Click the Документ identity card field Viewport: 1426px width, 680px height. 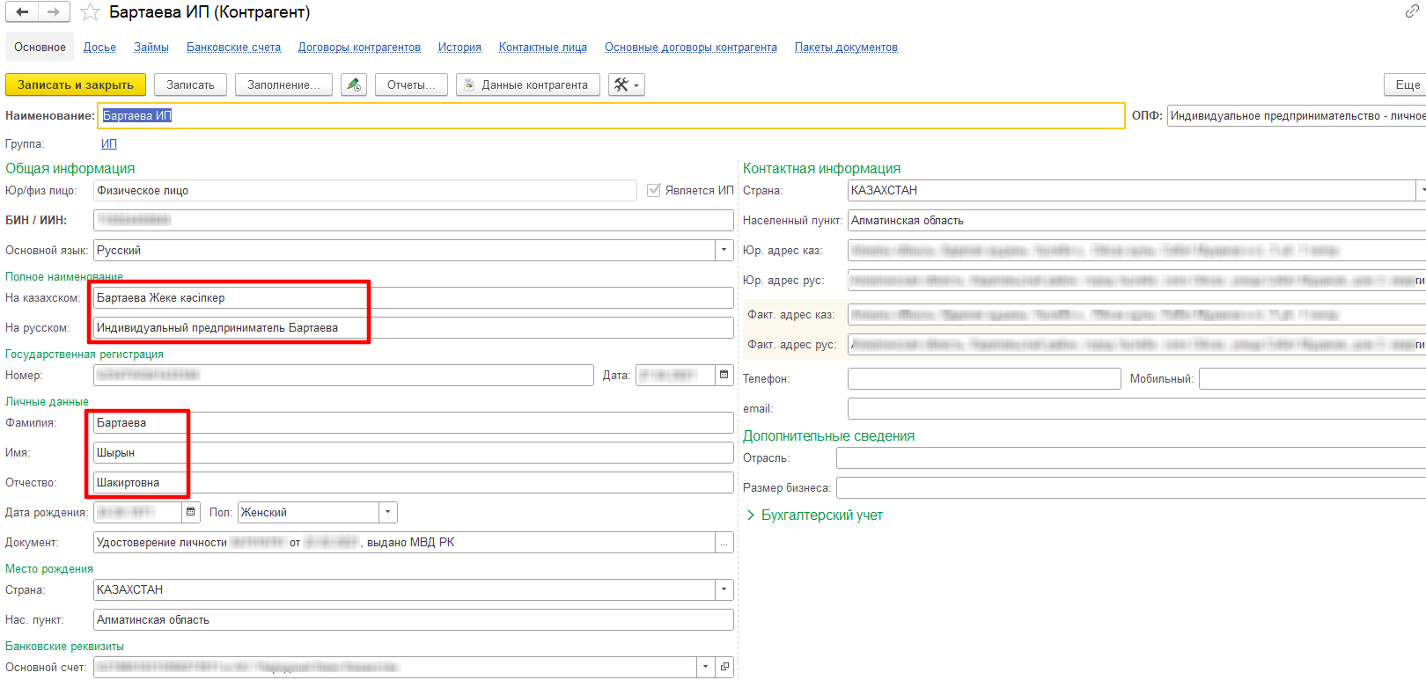point(404,543)
